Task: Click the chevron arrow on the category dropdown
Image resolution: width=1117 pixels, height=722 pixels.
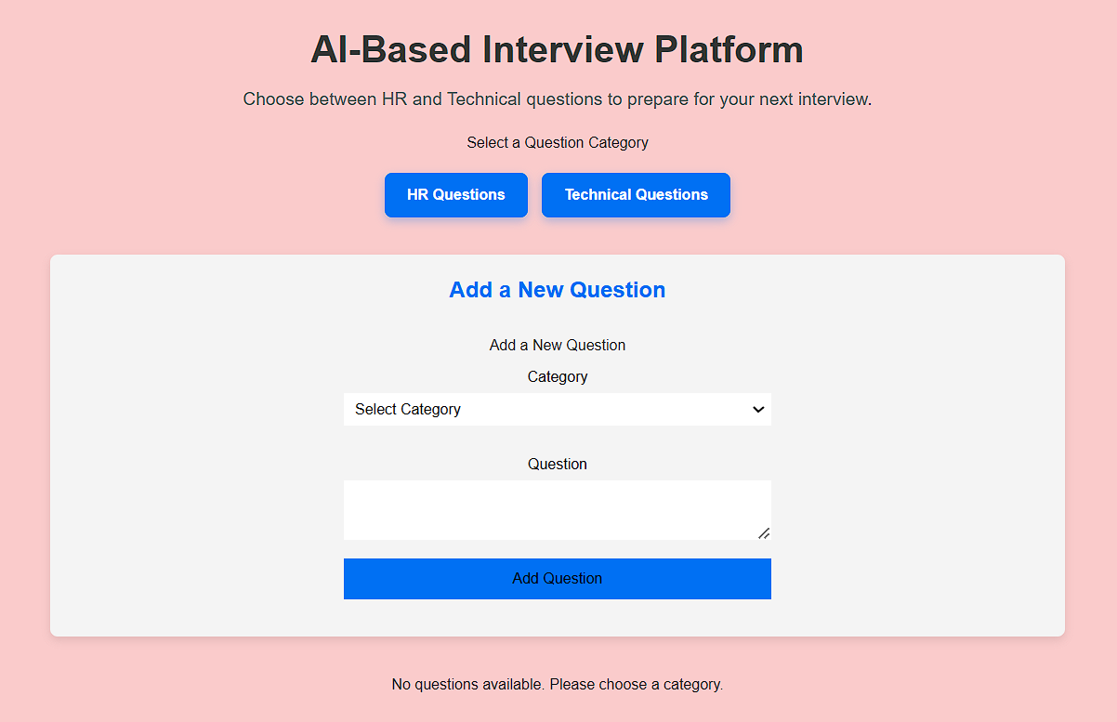Action: point(758,410)
